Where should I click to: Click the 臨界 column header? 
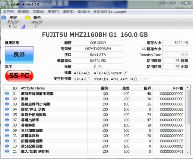(x=141, y=88)
